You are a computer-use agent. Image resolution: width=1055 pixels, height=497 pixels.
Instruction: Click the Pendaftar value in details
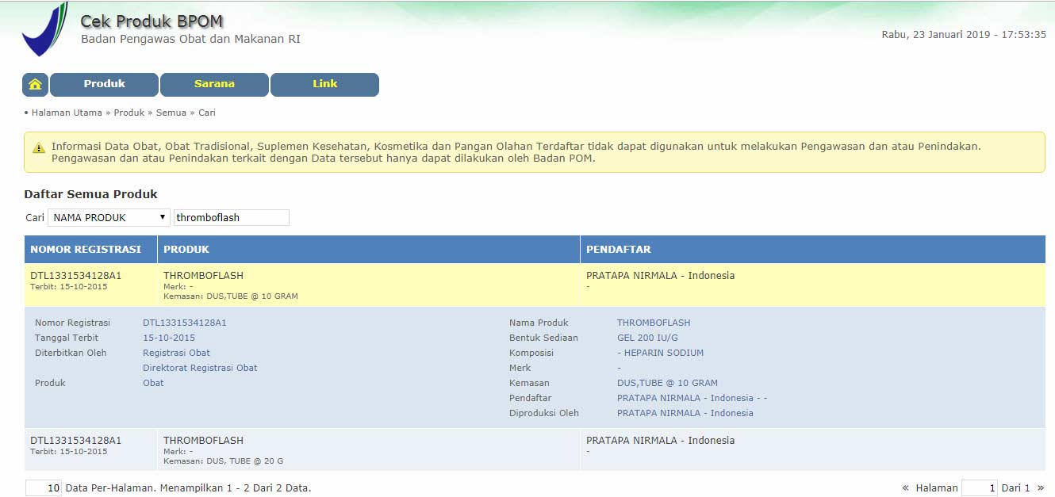[x=692, y=398]
